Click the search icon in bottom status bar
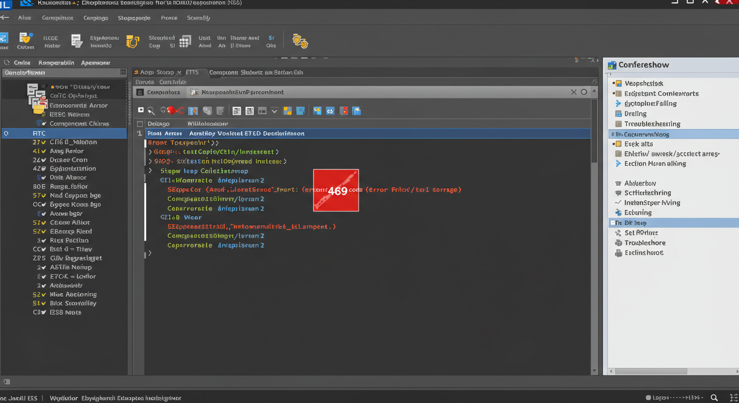This screenshot has height=403, width=739. tap(714, 398)
